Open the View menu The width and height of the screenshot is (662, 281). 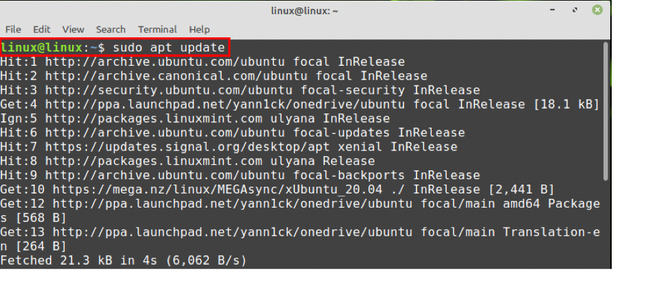click(x=73, y=29)
